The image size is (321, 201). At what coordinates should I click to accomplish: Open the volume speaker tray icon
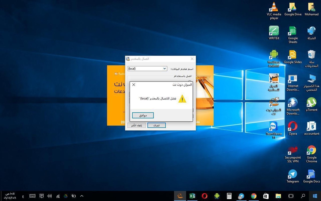[49, 196]
